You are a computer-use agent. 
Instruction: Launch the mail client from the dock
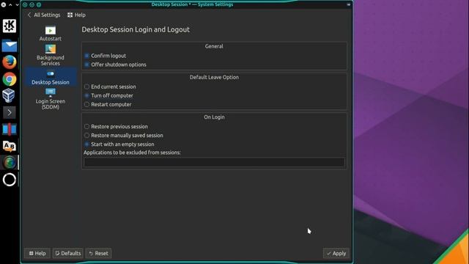pyautogui.click(x=10, y=45)
